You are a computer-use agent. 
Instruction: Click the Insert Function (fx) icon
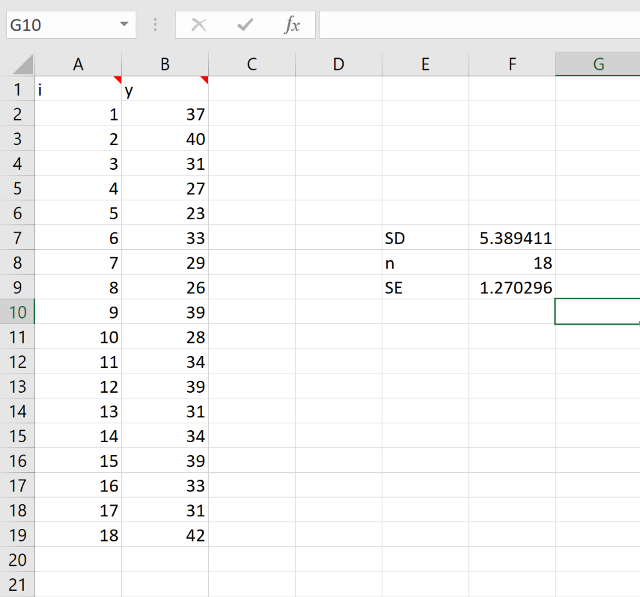click(291, 25)
